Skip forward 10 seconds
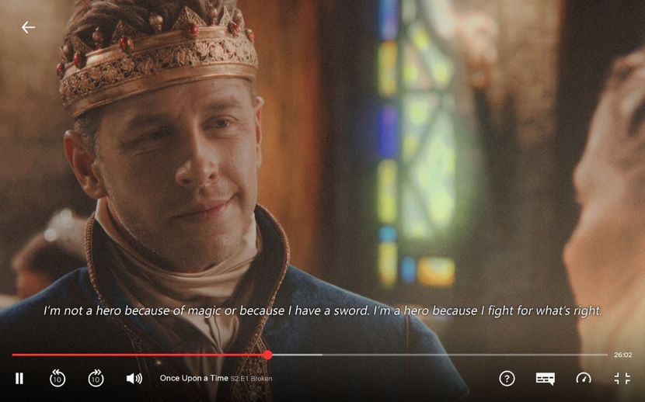645x402 pixels. pyautogui.click(x=96, y=378)
